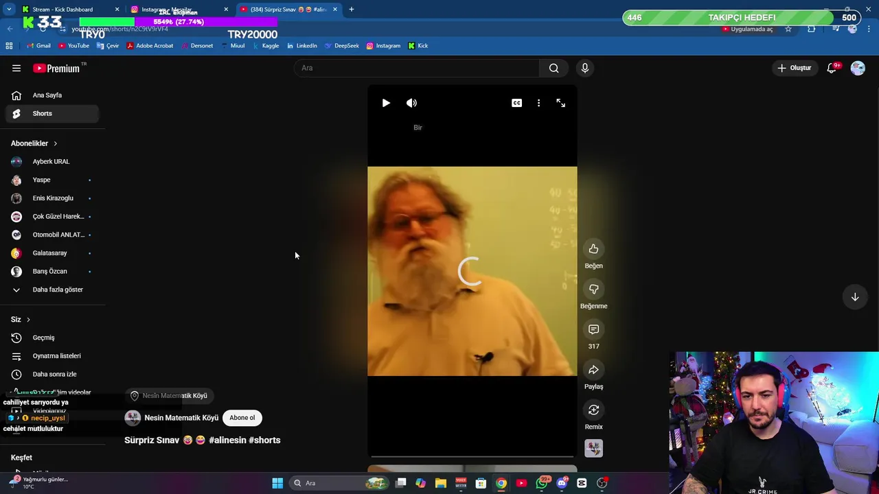
Task: Open the Adobe Acrobat bookmark
Action: coord(150,46)
